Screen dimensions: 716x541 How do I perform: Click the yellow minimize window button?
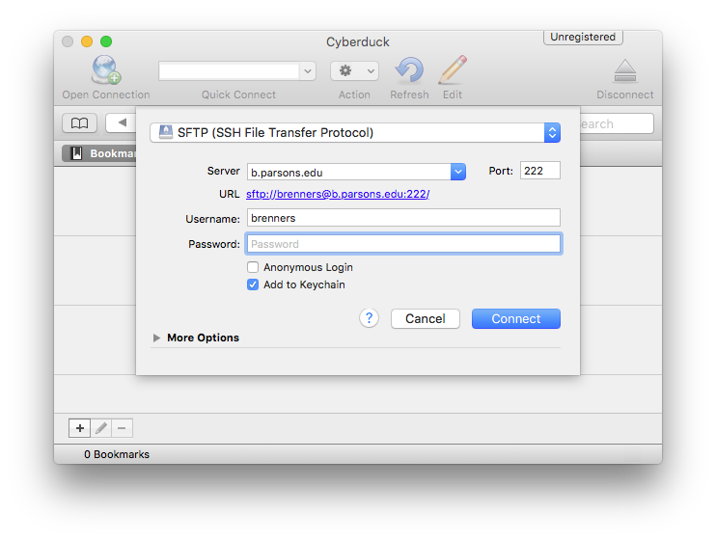[x=87, y=41]
